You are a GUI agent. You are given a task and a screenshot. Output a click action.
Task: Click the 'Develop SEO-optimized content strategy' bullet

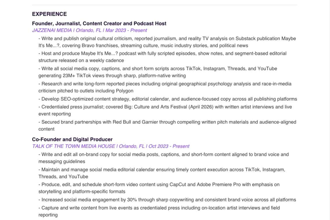click(168, 99)
